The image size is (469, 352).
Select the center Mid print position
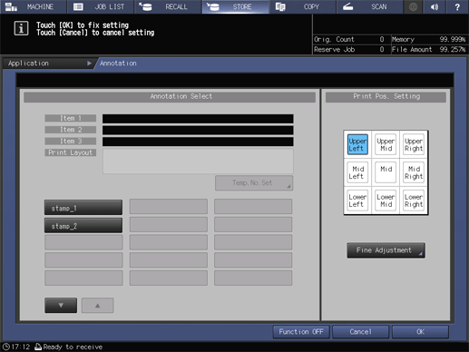(x=386, y=172)
